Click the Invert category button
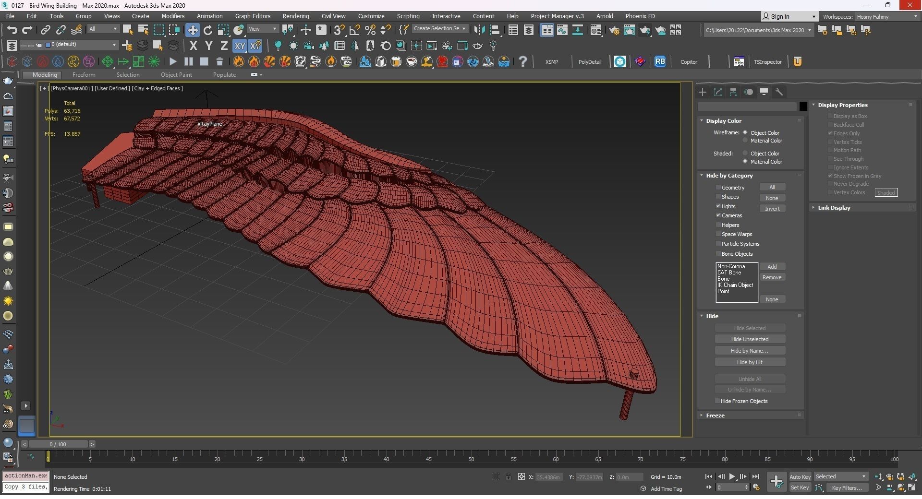This screenshot has height=499, width=922. [772, 209]
